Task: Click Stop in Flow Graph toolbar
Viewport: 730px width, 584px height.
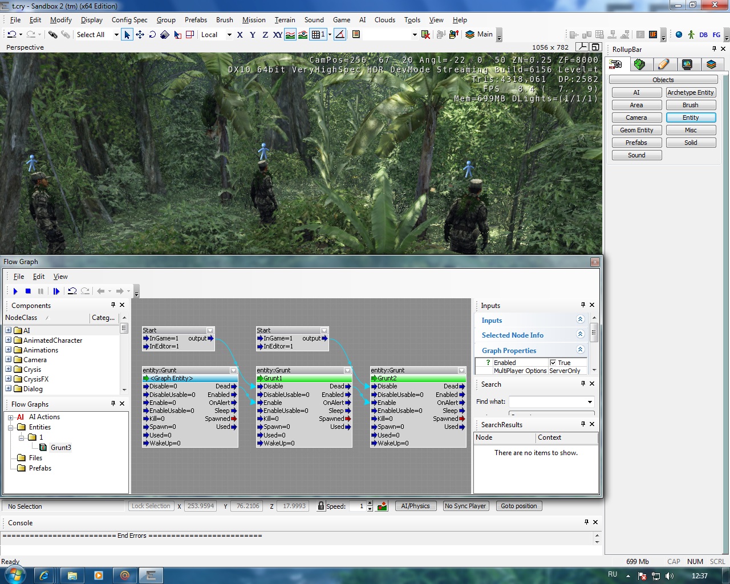Action: (28, 291)
